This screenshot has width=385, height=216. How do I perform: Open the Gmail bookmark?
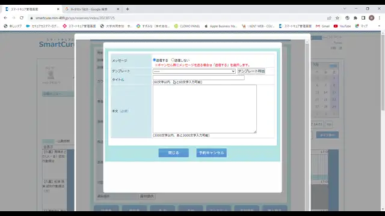pyautogui.click(x=322, y=26)
